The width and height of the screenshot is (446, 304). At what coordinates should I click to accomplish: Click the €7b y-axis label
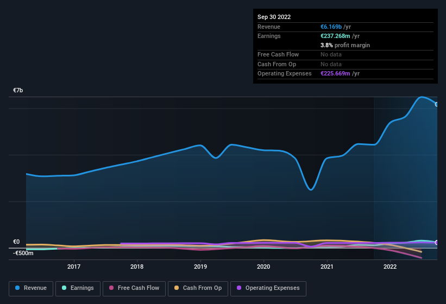click(18, 90)
